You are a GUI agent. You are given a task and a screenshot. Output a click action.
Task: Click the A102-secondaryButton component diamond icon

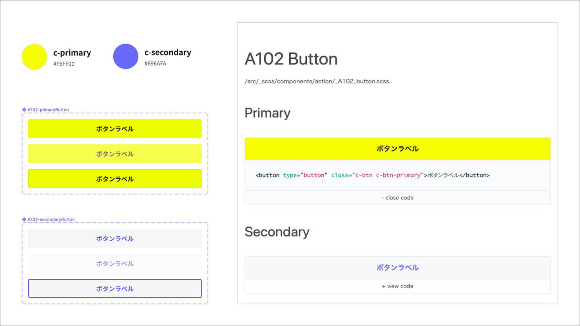(24, 219)
